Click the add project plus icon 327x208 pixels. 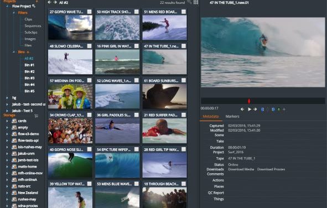(37, 1)
